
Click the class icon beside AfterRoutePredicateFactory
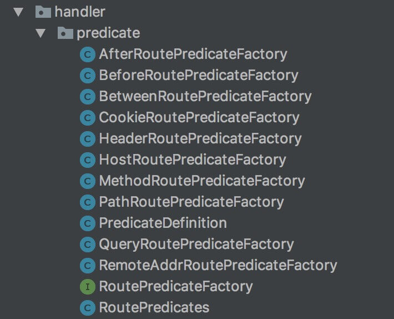(x=87, y=54)
